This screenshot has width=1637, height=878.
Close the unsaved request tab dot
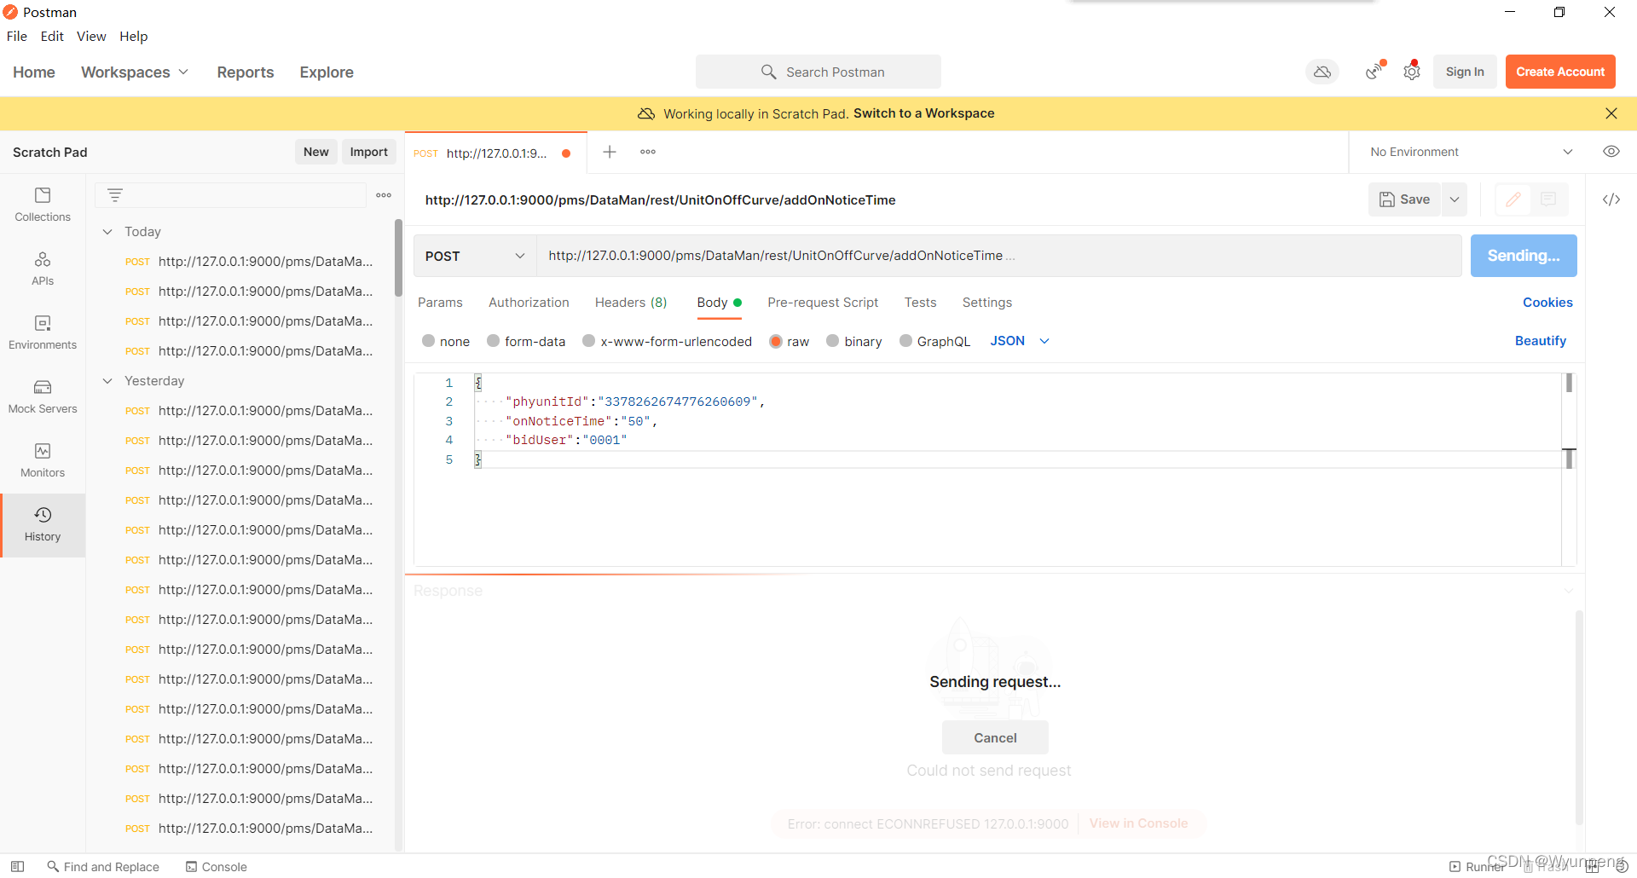[x=566, y=153]
